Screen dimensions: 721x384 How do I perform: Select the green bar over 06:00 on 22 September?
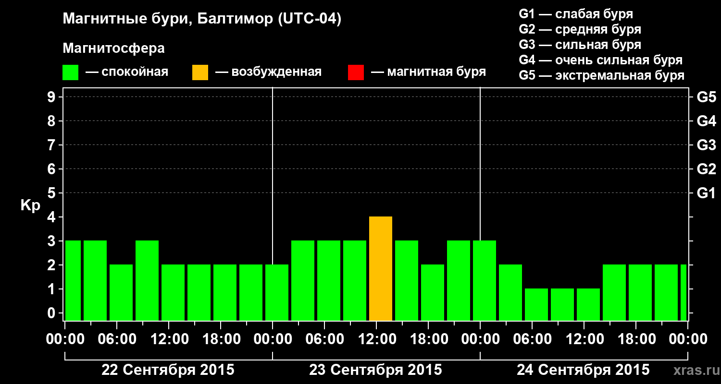tap(121, 293)
